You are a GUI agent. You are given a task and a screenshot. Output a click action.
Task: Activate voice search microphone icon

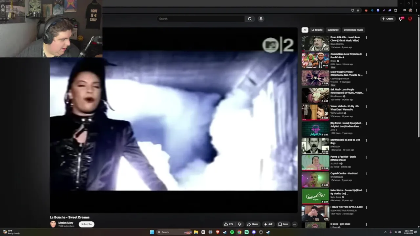[x=261, y=19]
